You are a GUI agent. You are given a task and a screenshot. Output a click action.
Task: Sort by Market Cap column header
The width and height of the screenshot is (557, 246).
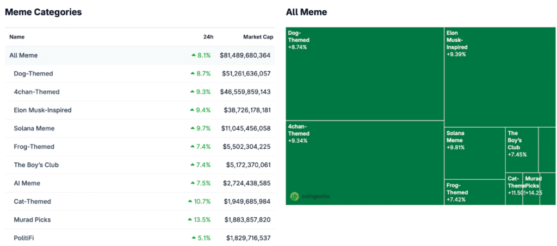click(257, 37)
